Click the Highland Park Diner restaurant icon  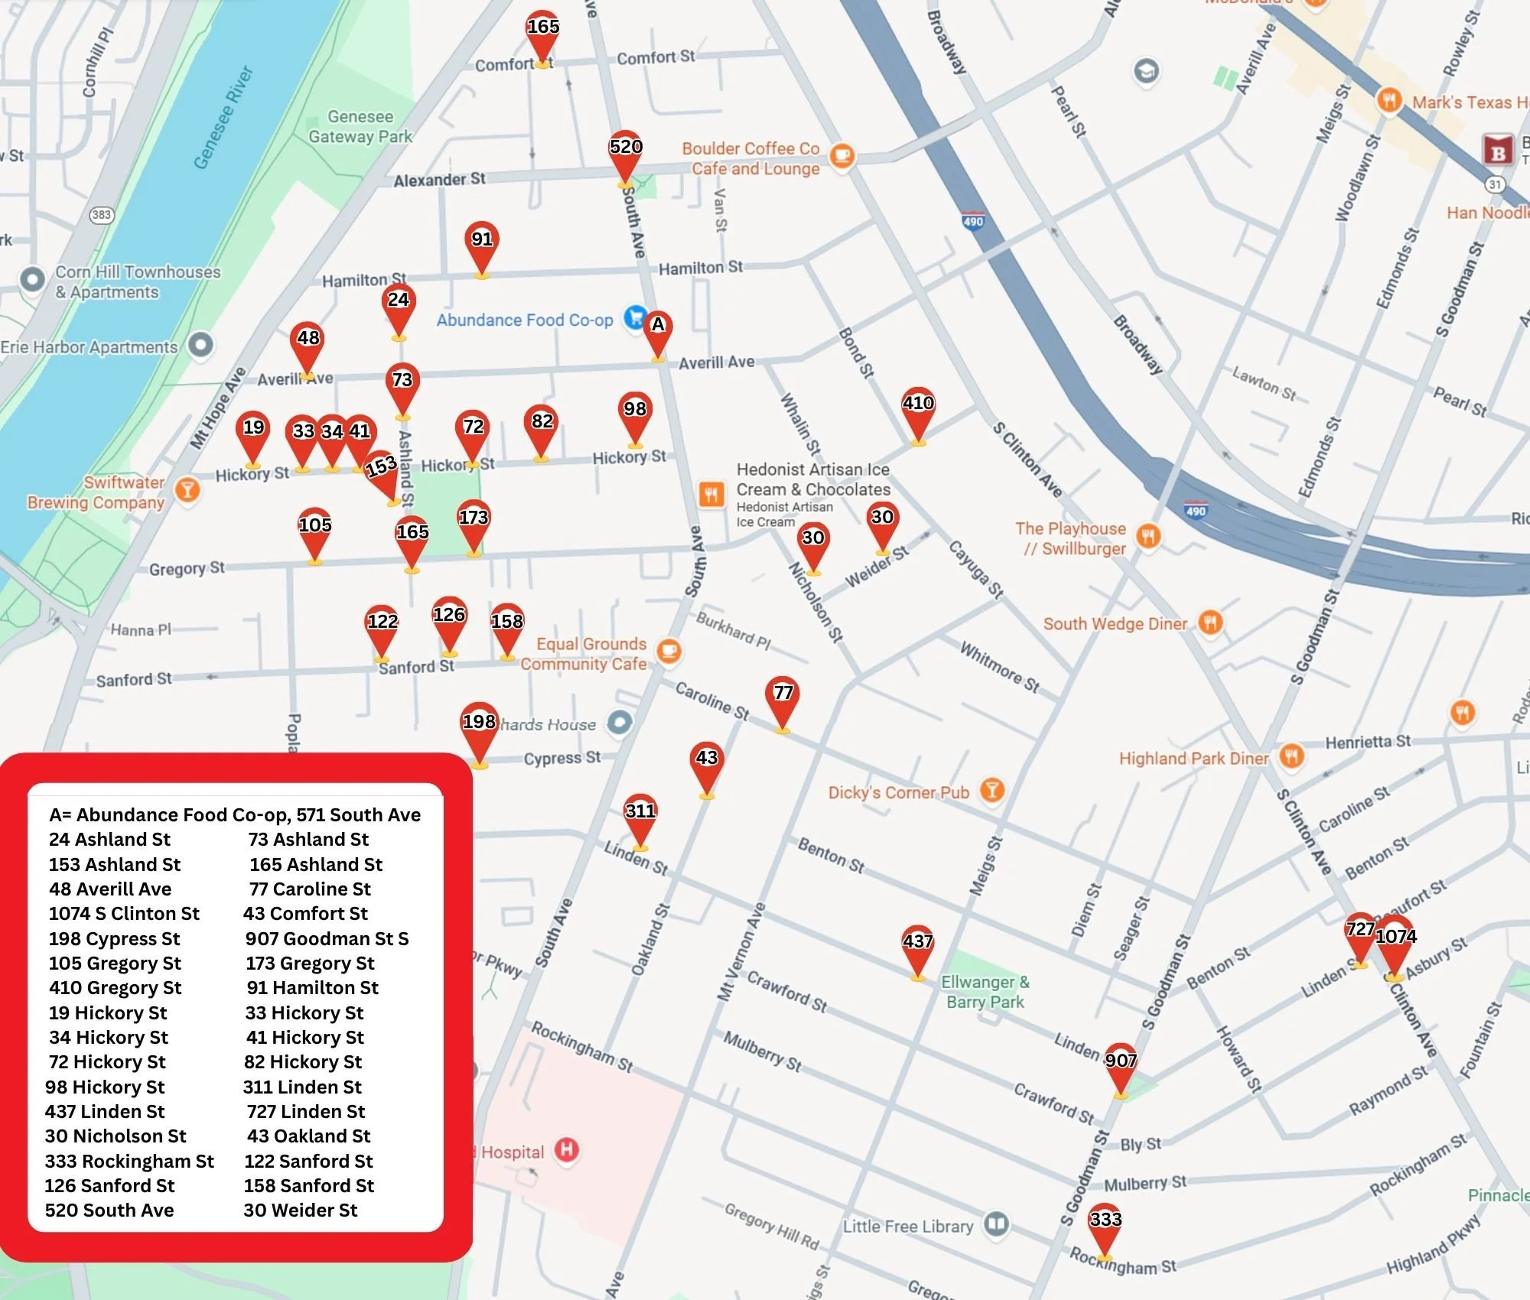coord(1291,757)
